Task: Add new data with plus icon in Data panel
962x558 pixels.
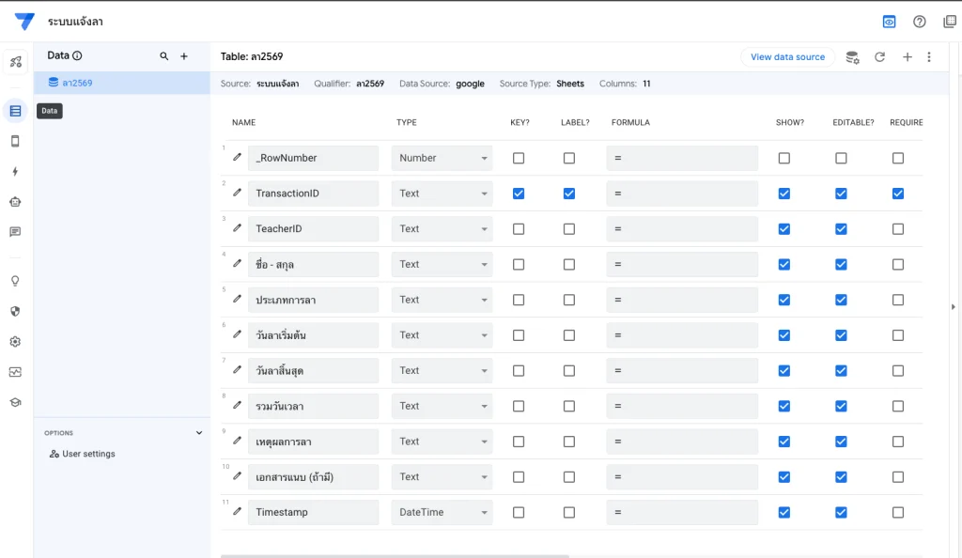Action: click(184, 56)
